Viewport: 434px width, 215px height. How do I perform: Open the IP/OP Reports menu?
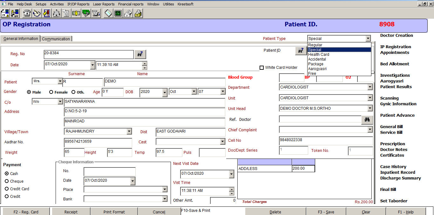click(x=78, y=4)
